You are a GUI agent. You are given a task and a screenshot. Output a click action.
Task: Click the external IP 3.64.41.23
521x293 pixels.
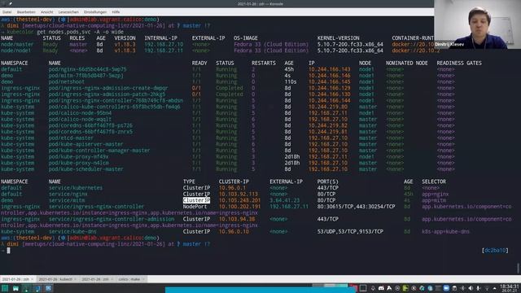(284, 200)
